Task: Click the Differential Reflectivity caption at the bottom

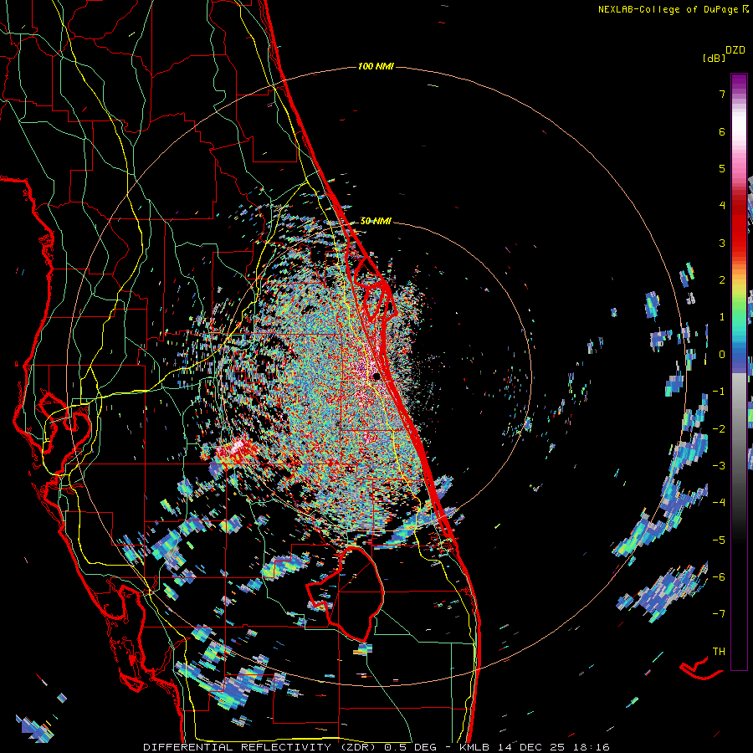Action: tap(376, 747)
